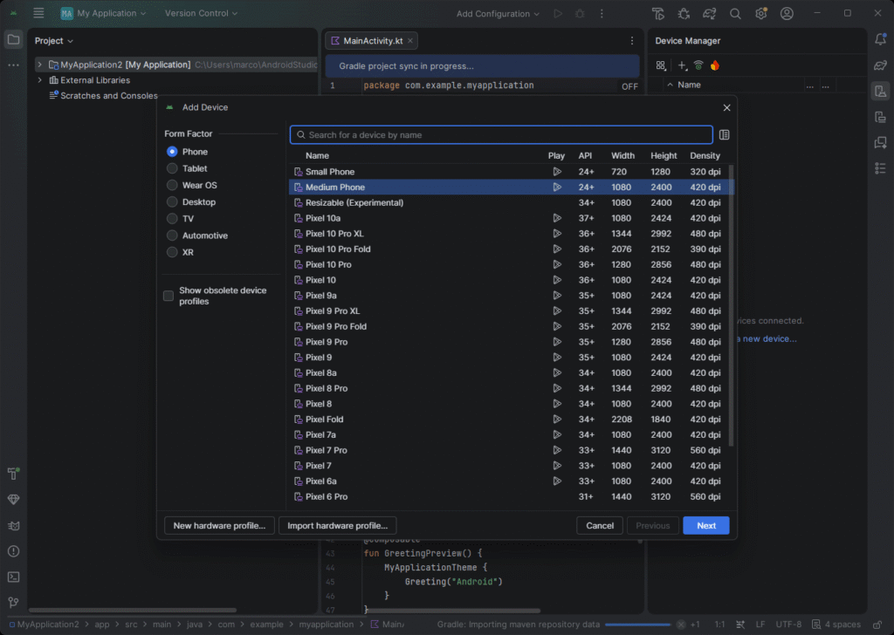Open the Search Everywhere magnifier icon

pos(735,14)
